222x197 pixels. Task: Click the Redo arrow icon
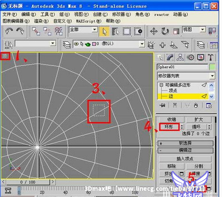point(20,31)
